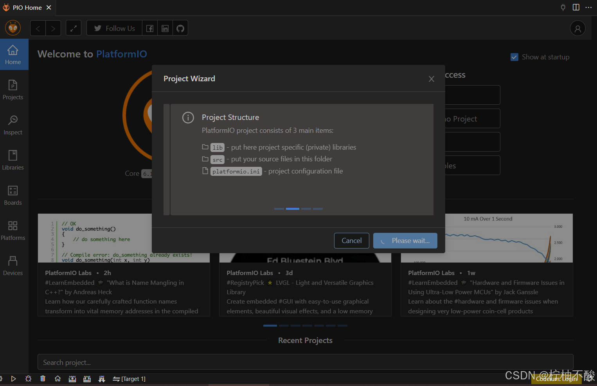This screenshot has width=597, height=386.
Task: Click the Please wait... button
Action: tap(405, 241)
